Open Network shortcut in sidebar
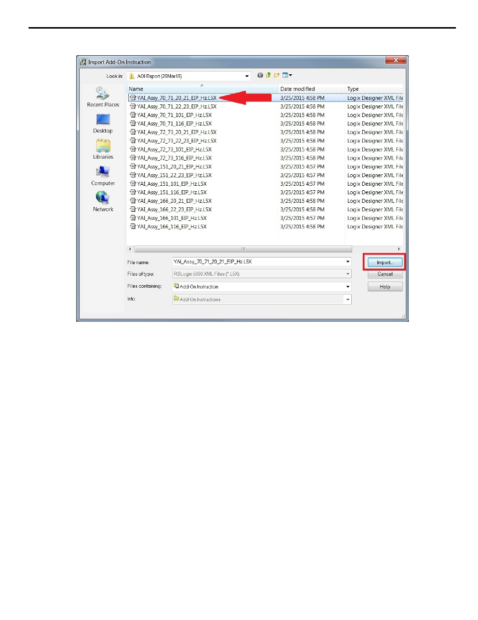Image resolution: width=478 pixels, height=620 pixels. click(103, 202)
